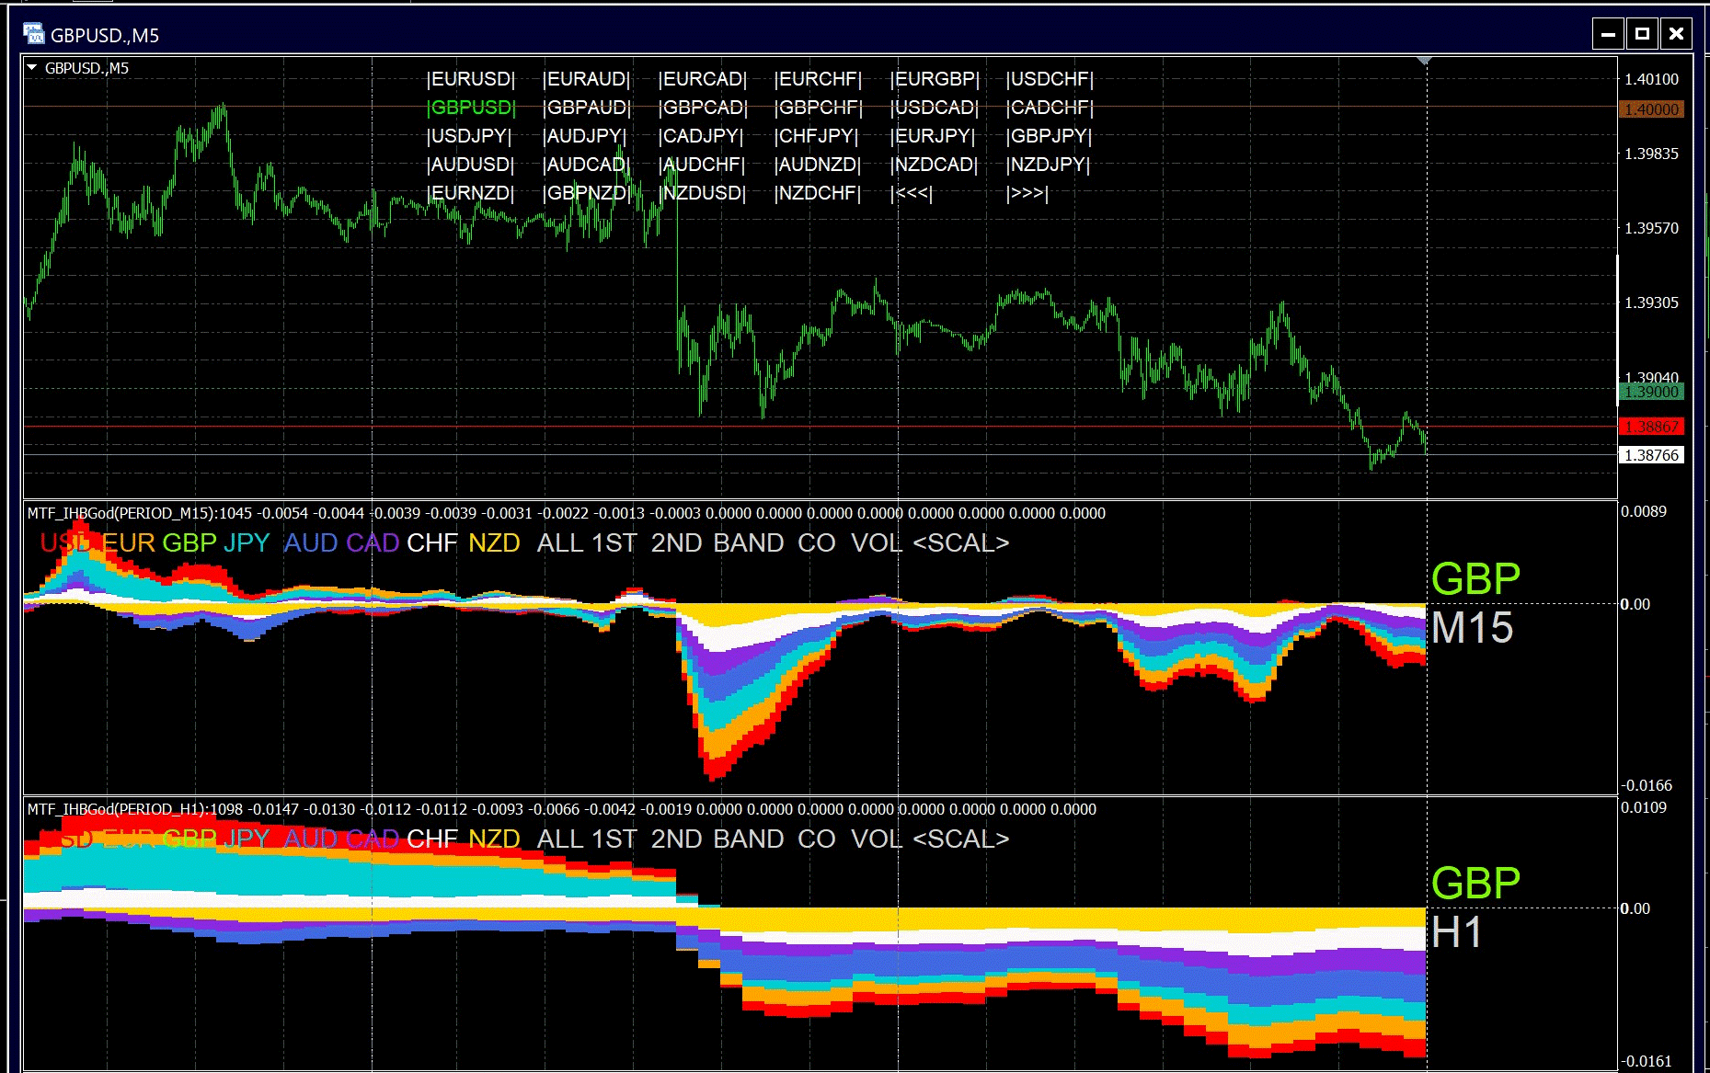This screenshot has width=1710, height=1073.
Task: Click <SCAL> in the H1 panel
Action: (x=961, y=839)
